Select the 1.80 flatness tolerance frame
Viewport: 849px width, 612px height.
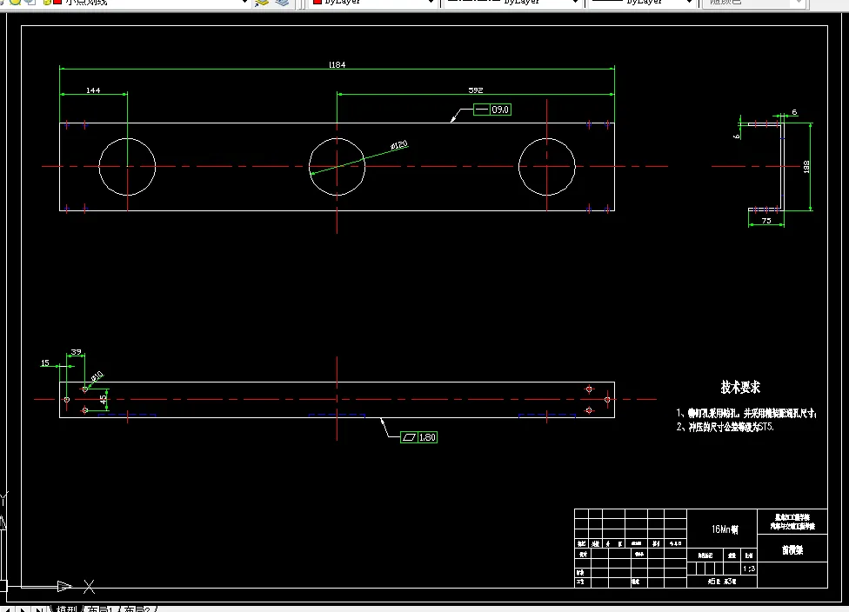coord(418,437)
